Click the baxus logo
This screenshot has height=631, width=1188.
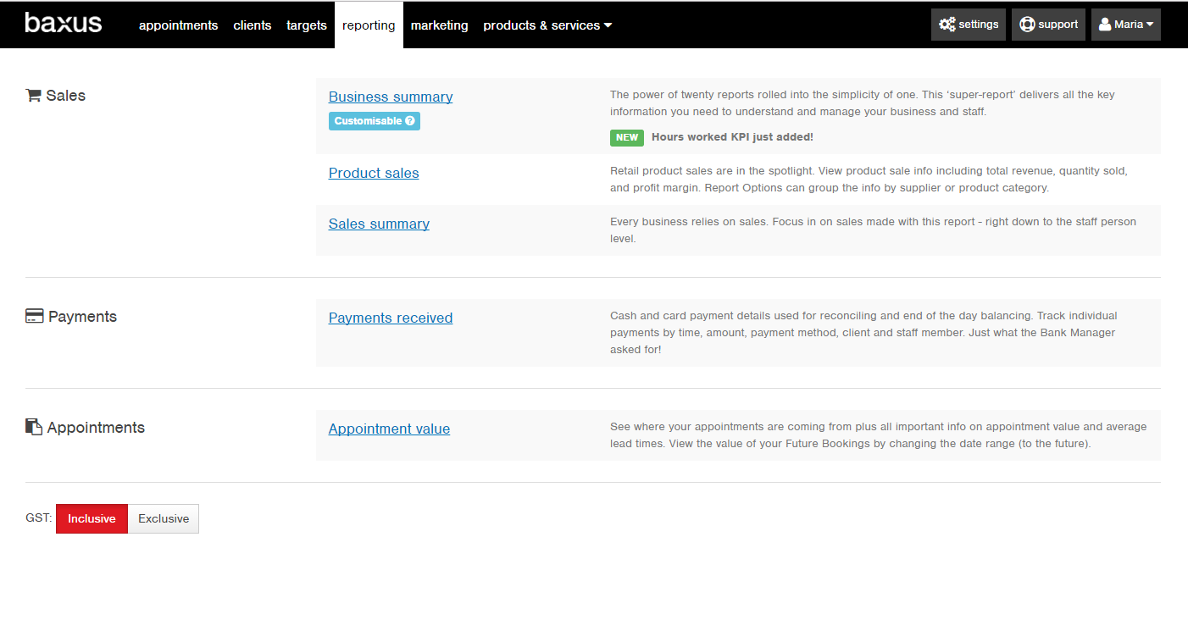64,23
